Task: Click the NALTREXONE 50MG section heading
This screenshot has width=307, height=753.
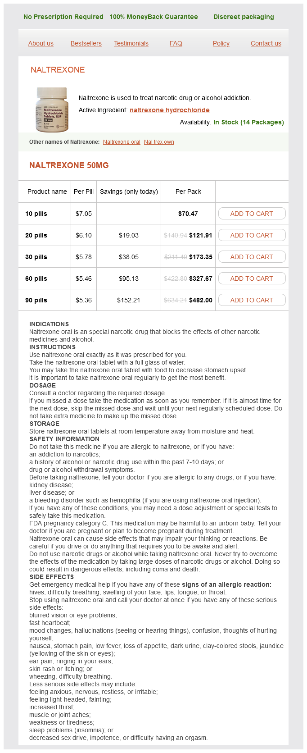Action: [x=69, y=165]
